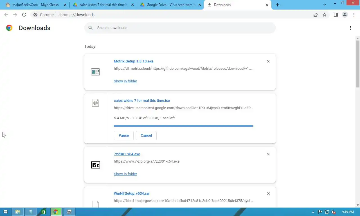Open the new tab plus button
Screen dimensions: 360x216
coord(278,5)
